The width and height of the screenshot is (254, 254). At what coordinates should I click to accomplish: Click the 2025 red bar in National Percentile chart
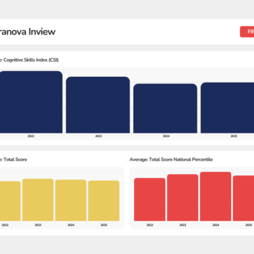(x=243, y=198)
